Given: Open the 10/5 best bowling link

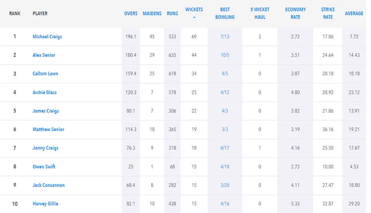Looking at the screenshot, I should click(225, 55).
